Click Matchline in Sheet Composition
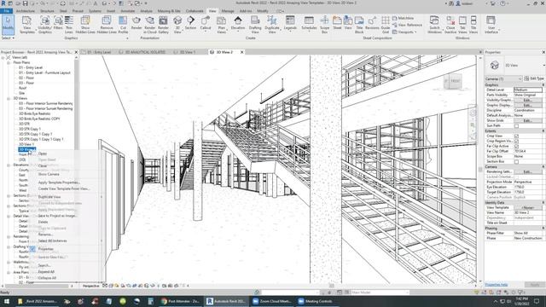Image resolution: width=546 pixels, height=307 pixels. click(403, 18)
